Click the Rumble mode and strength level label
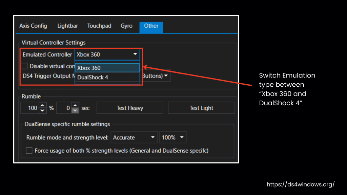The image size is (347, 195). (67, 137)
